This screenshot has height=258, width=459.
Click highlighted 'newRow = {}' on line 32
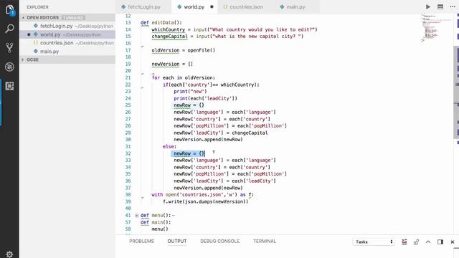[189, 153]
